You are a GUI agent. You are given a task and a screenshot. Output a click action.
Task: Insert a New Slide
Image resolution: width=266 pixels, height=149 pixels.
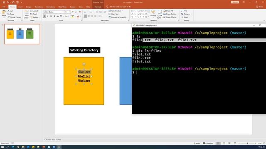coord(27,14)
